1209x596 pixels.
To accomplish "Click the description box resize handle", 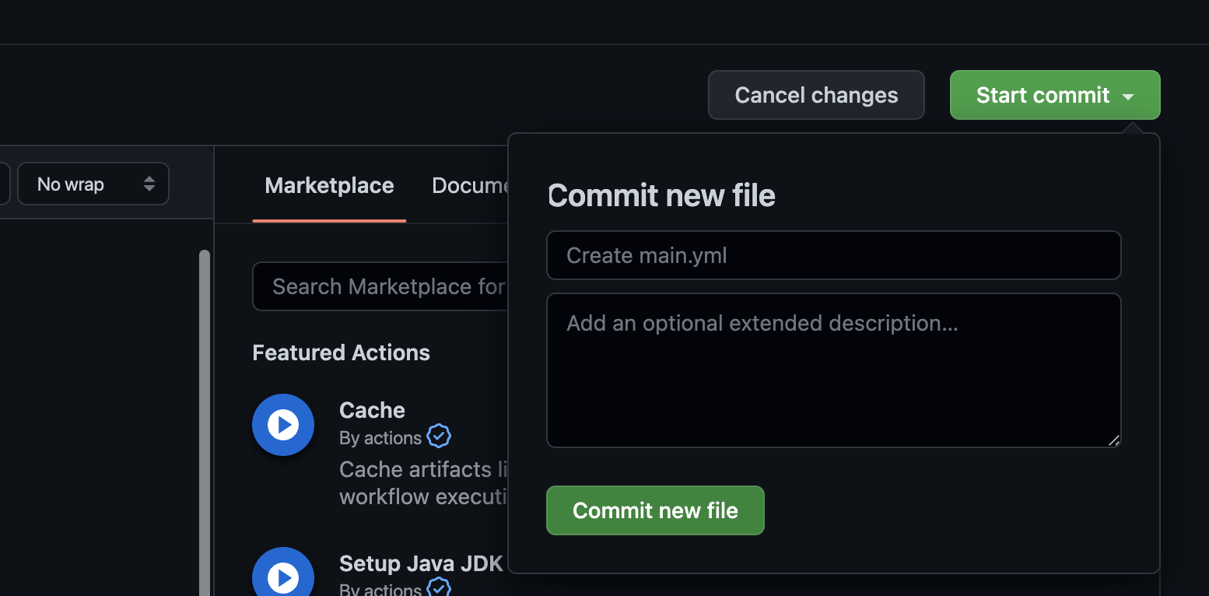I will [x=1113, y=440].
